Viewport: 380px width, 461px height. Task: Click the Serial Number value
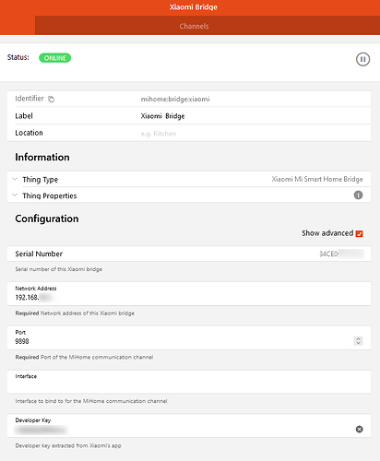click(x=341, y=254)
